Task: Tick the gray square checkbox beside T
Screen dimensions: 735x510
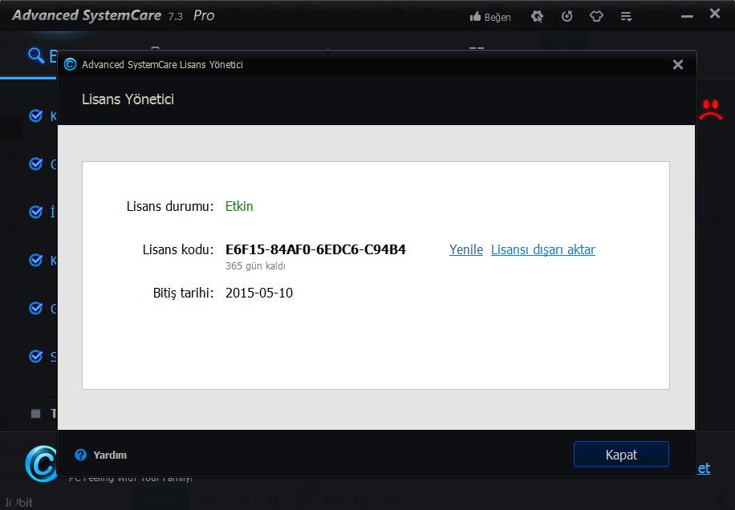Action: click(35, 414)
